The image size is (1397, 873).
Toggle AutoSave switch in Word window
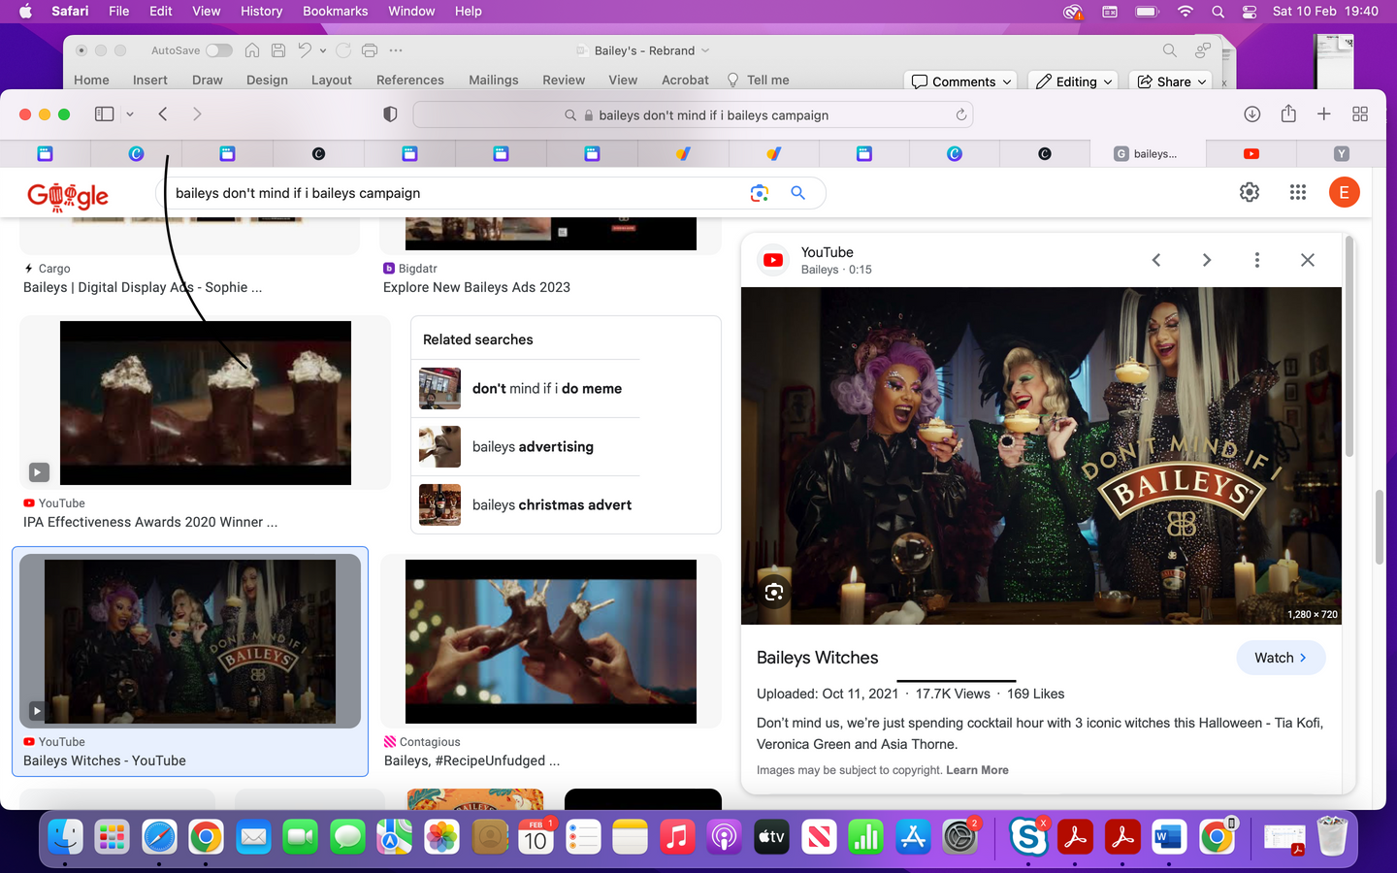(219, 50)
